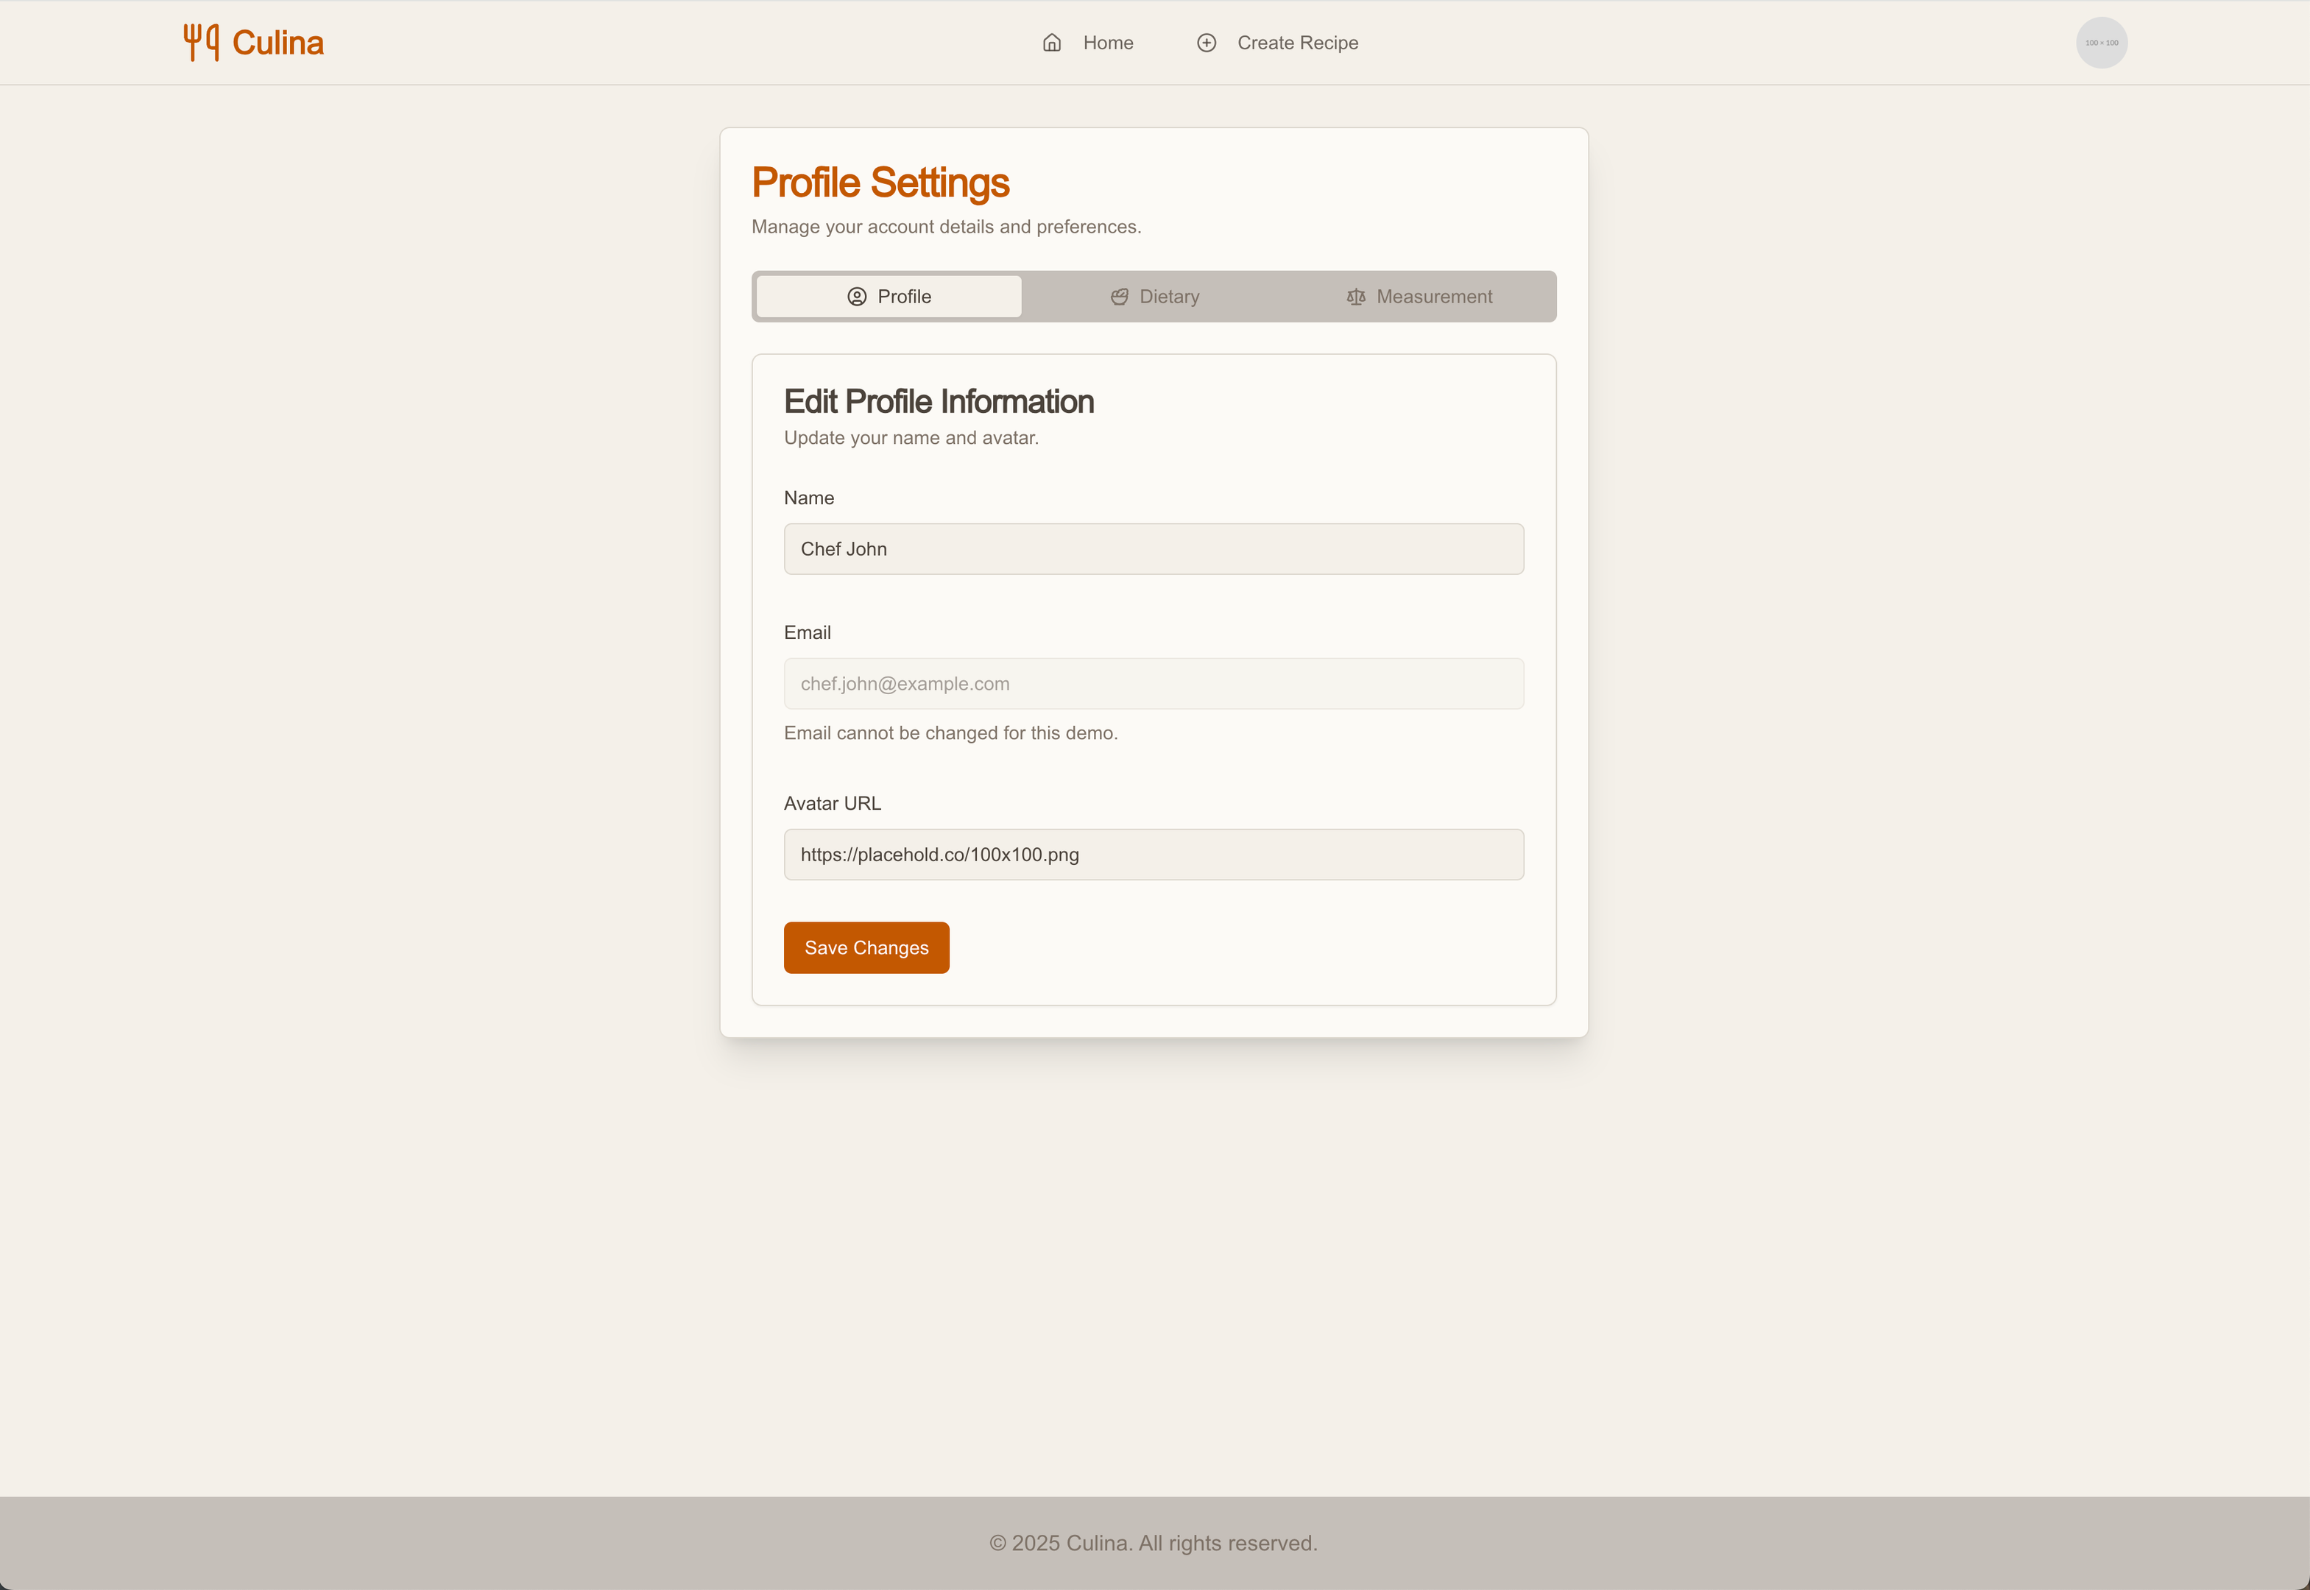Focus the Name field containing Chef John
Viewport: 2310px width, 1590px height.
[1154, 549]
